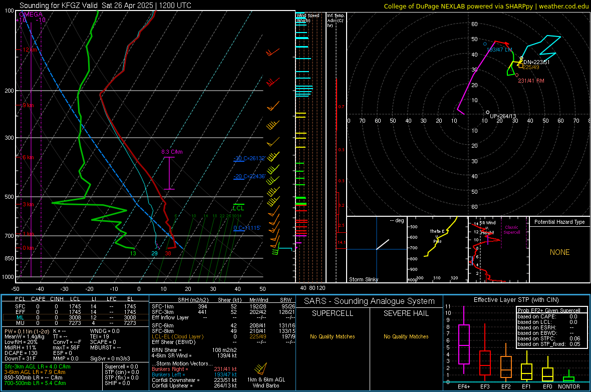
Task: Click the TEI = 19 value
Action: pyautogui.click(x=100, y=336)
